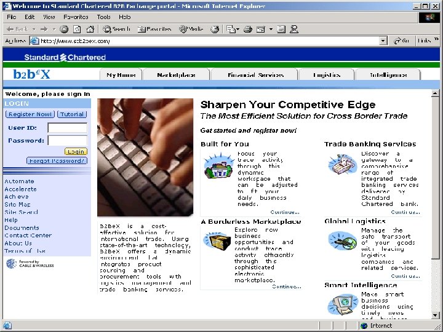Stop page loading with the Stop icon
443x332 pixels.
[x=64, y=29]
